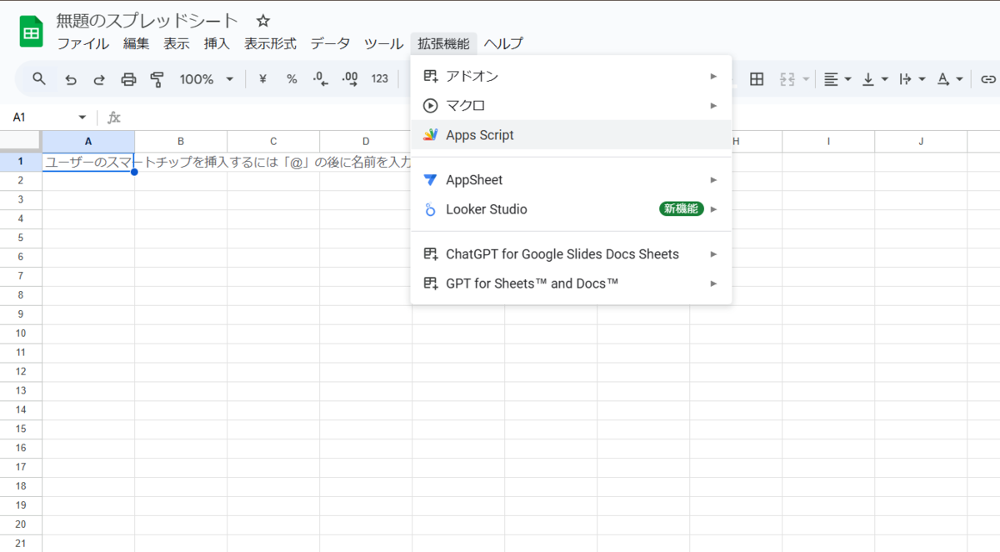Click the formula bar input
This screenshot has height=552, width=1000.
tap(562, 118)
